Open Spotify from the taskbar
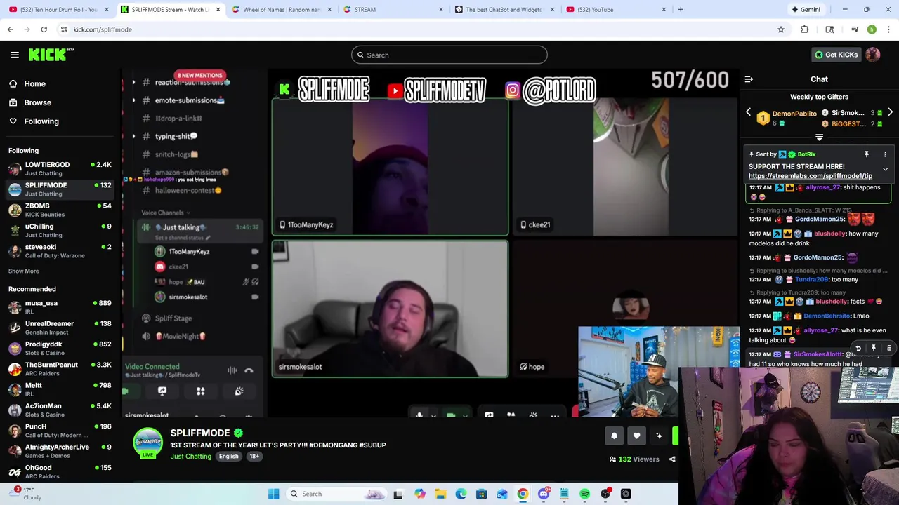899x505 pixels. 584,494
